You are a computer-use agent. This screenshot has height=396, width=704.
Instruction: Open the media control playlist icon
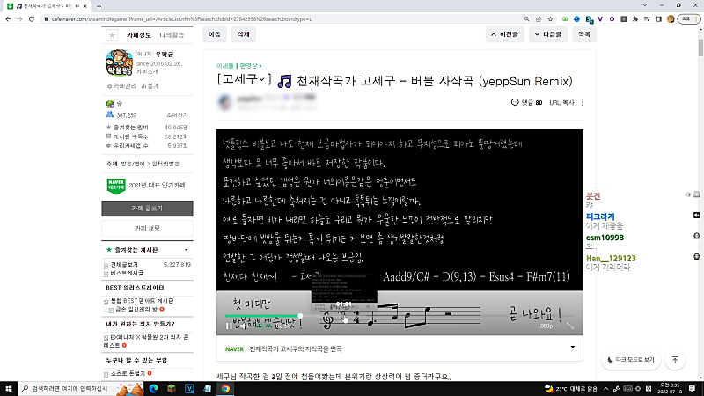(x=647, y=18)
